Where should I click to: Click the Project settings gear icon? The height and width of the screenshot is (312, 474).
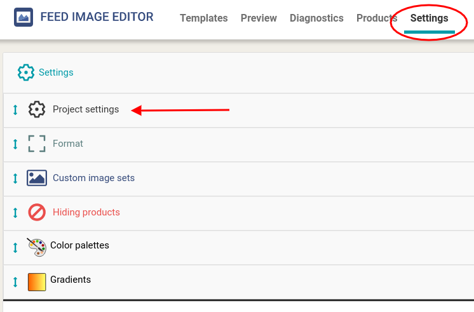pyautogui.click(x=37, y=109)
